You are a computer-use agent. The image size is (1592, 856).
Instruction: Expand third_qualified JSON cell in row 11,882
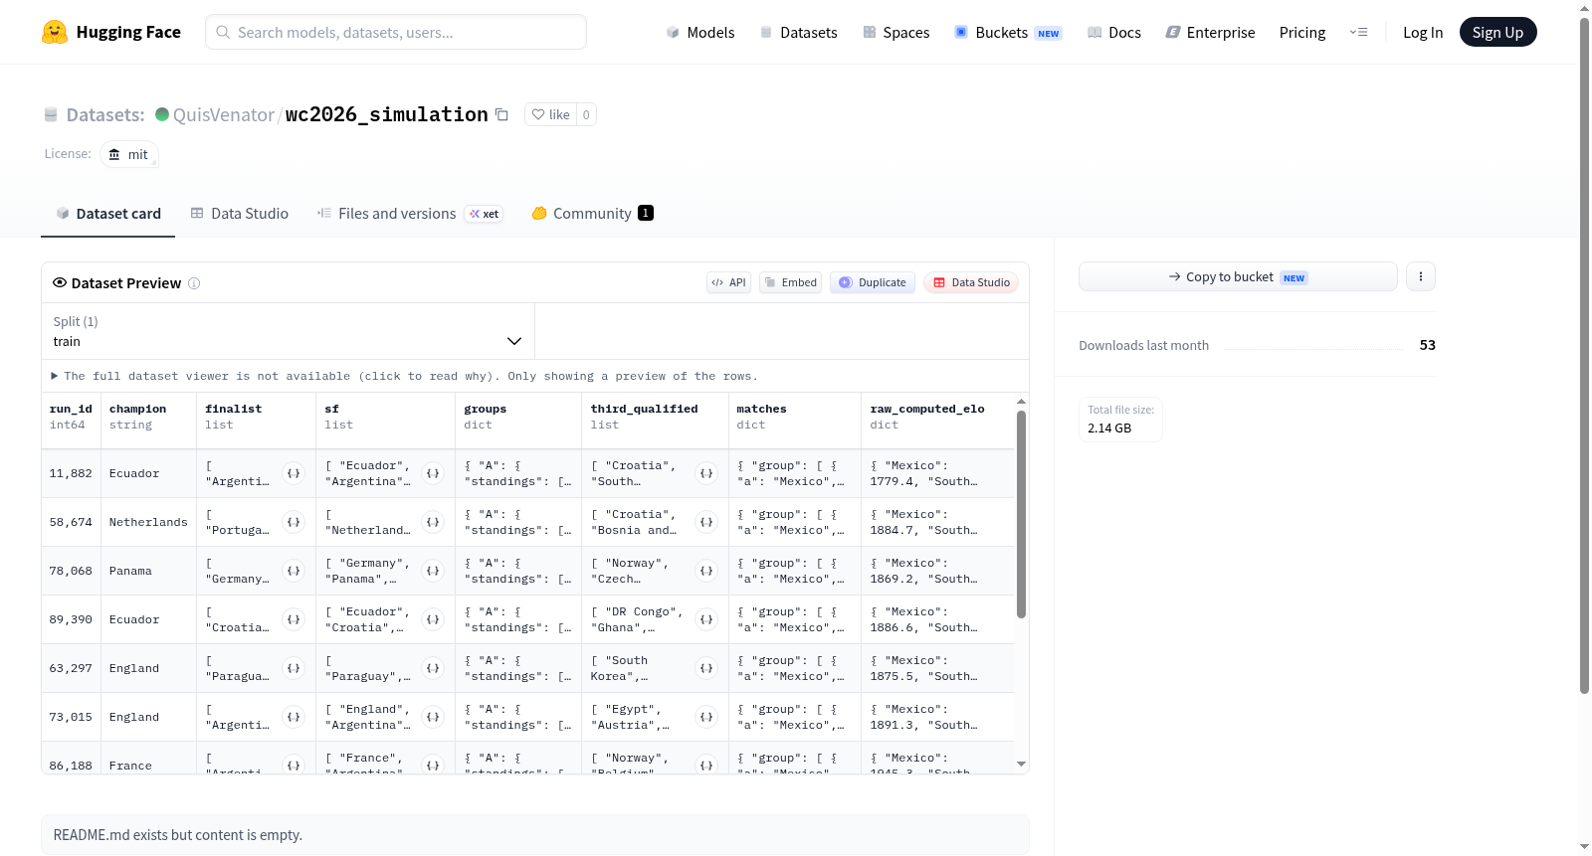pos(706,473)
